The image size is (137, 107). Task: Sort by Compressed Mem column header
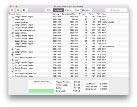(x=69, y=14)
